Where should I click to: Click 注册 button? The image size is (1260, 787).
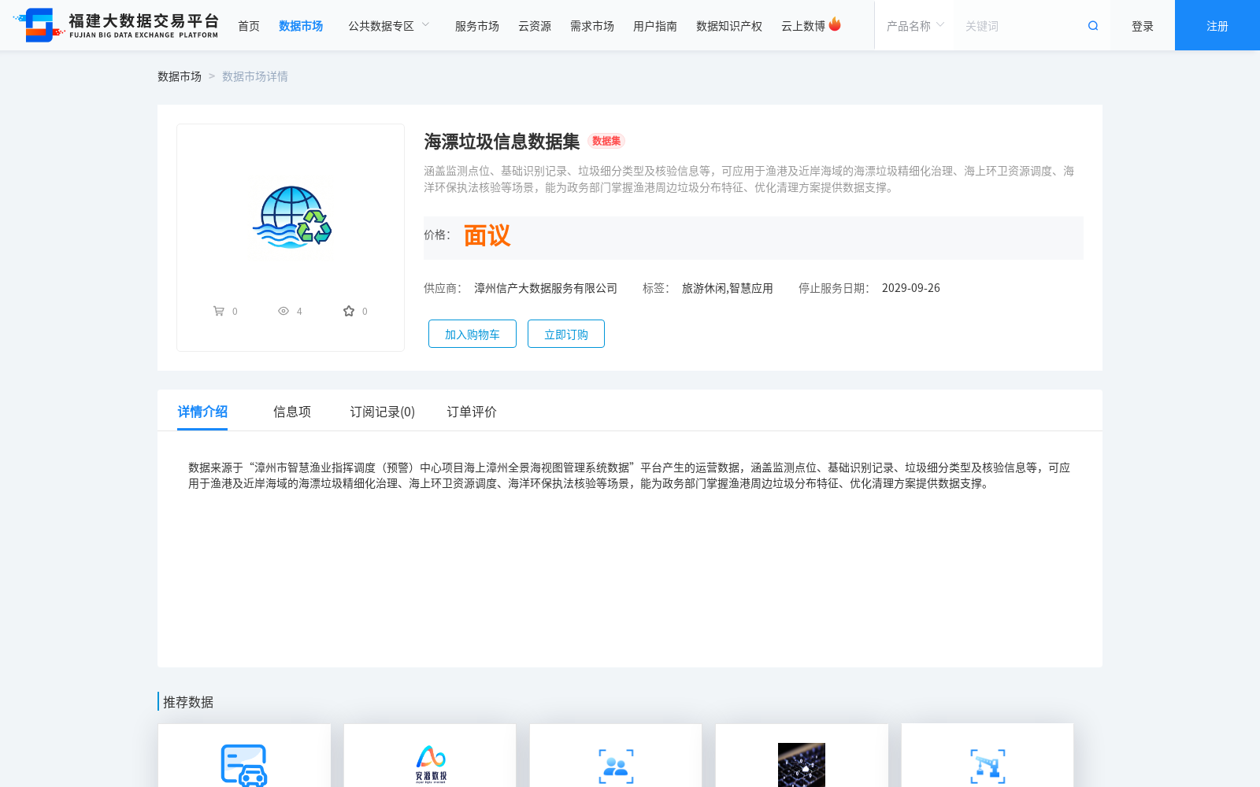(1217, 25)
